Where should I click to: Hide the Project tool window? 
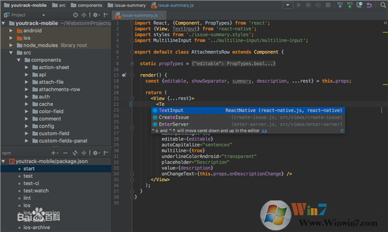[x=106, y=15]
